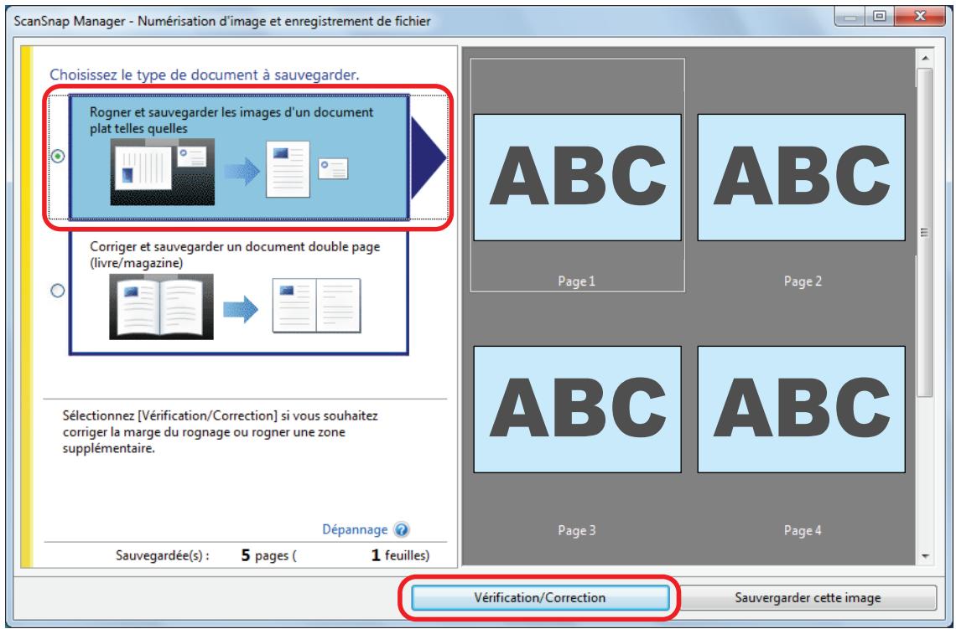Select the Page 3 thumbnail
This screenshot has height=629, width=956.
pyautogui.click(x=577, y=410)
